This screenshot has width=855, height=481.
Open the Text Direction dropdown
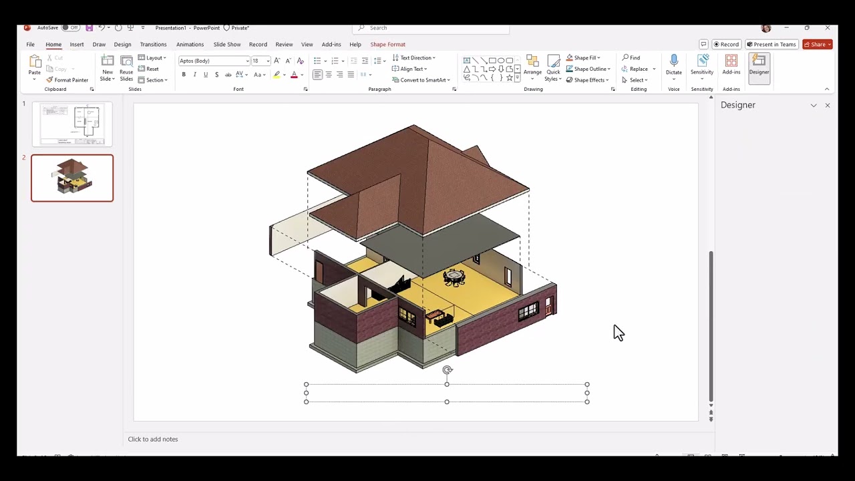point(413,58)
